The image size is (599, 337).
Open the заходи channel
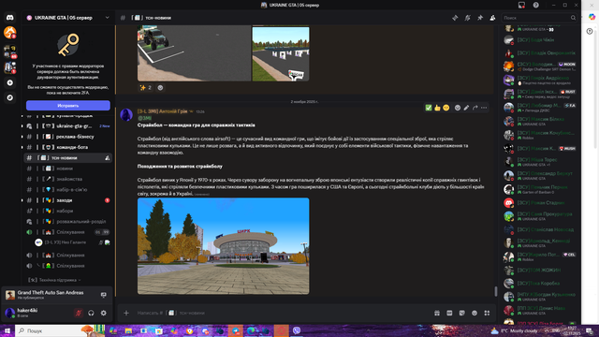click(x=68, y=200)
